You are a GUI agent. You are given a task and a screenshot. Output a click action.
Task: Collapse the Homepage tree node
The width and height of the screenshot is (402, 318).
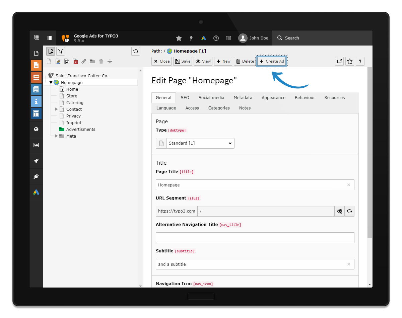(x=51, y=82)
